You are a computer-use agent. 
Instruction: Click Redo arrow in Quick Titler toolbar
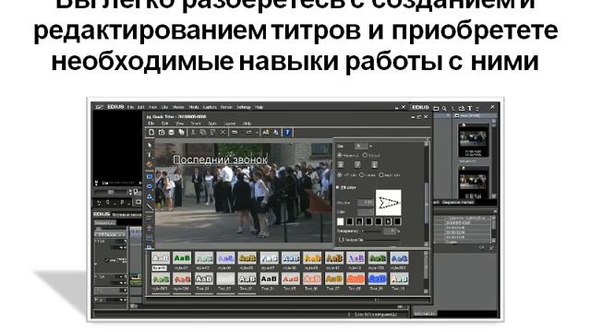248,133
